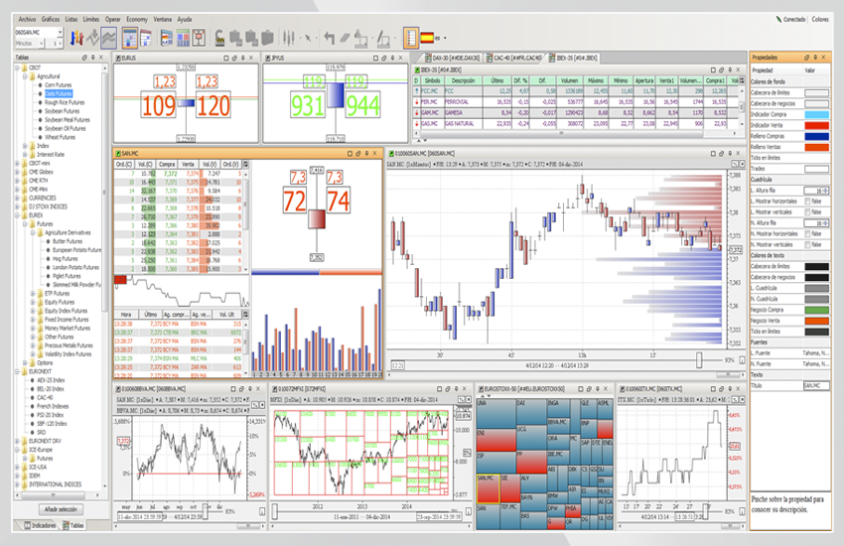Viewport: 844px width, 546px height.
Task: Toggle L. Mostrar verticales checkbox
Action: pyautogui.click(x=807, y=211)
